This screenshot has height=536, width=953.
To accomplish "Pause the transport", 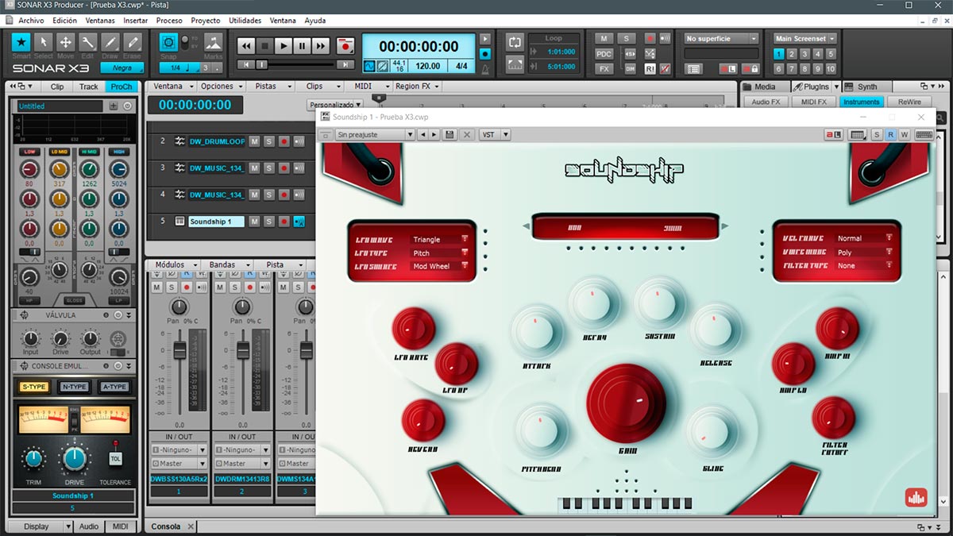I will tap(302, 46).
